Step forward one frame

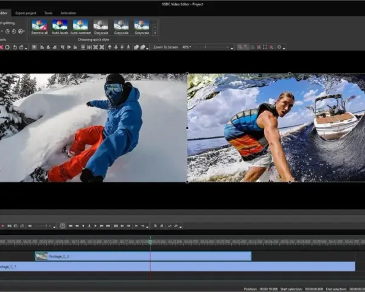click(96, 226)
